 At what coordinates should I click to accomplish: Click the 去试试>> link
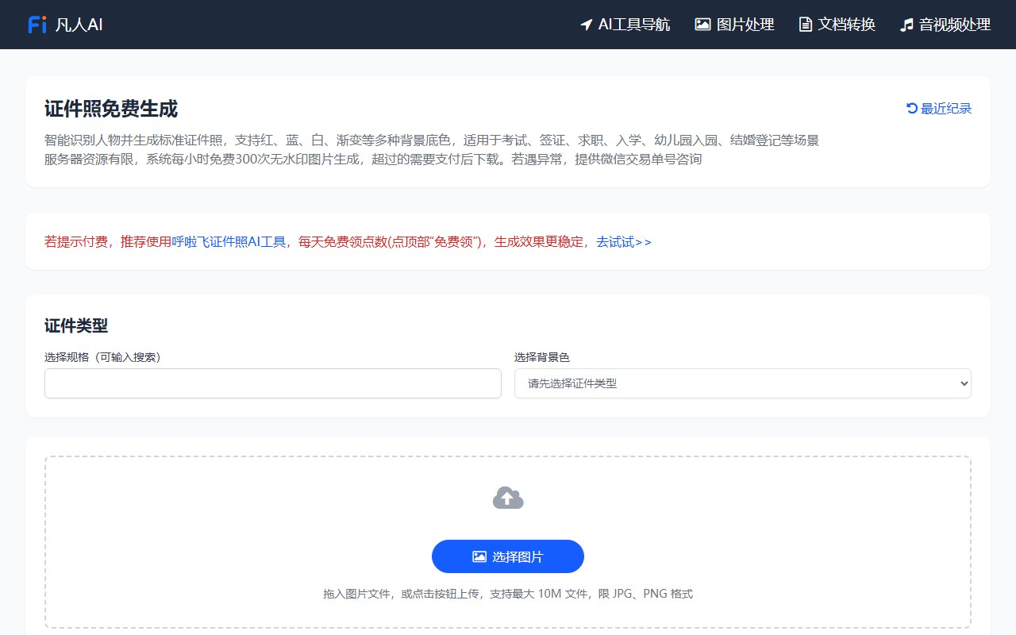coord(624,242)
